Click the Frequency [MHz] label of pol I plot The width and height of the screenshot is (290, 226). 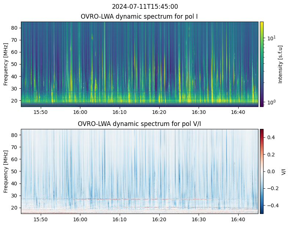coord(6,64)
